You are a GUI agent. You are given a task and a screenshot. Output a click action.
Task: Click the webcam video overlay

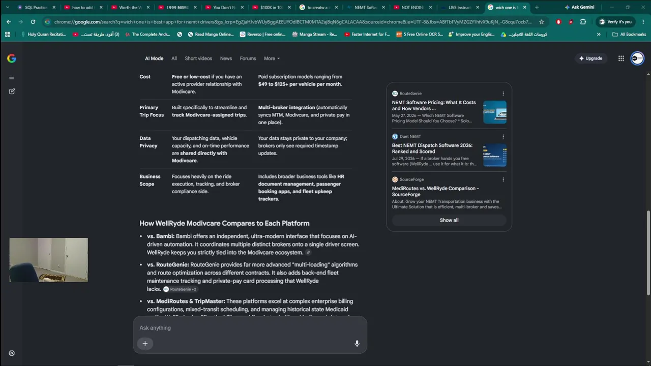(48, 260)
